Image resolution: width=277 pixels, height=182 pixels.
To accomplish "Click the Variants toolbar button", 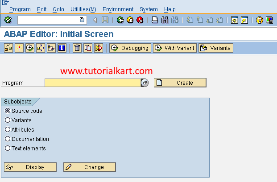I will click(216, 48).
